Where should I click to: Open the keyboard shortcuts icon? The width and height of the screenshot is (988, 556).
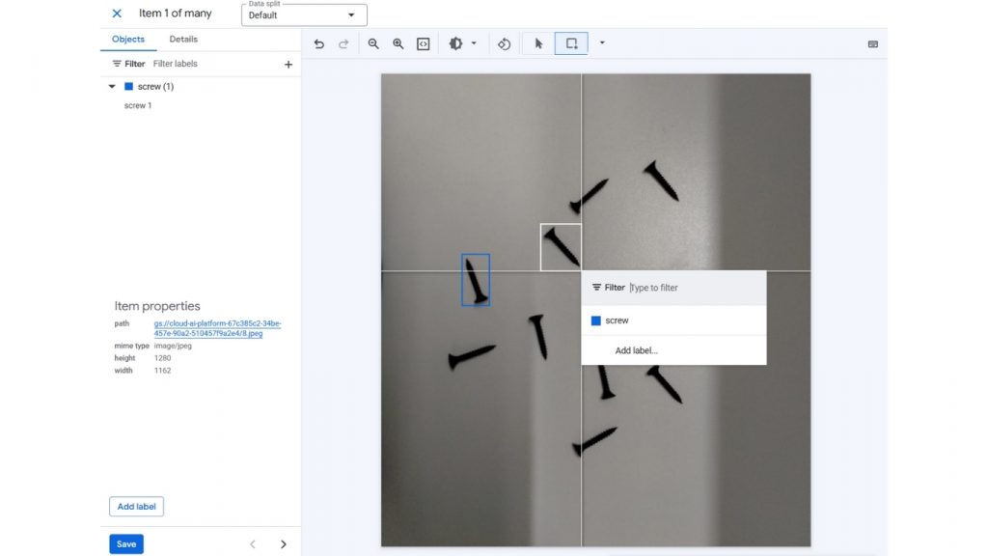tap(873, 43)
